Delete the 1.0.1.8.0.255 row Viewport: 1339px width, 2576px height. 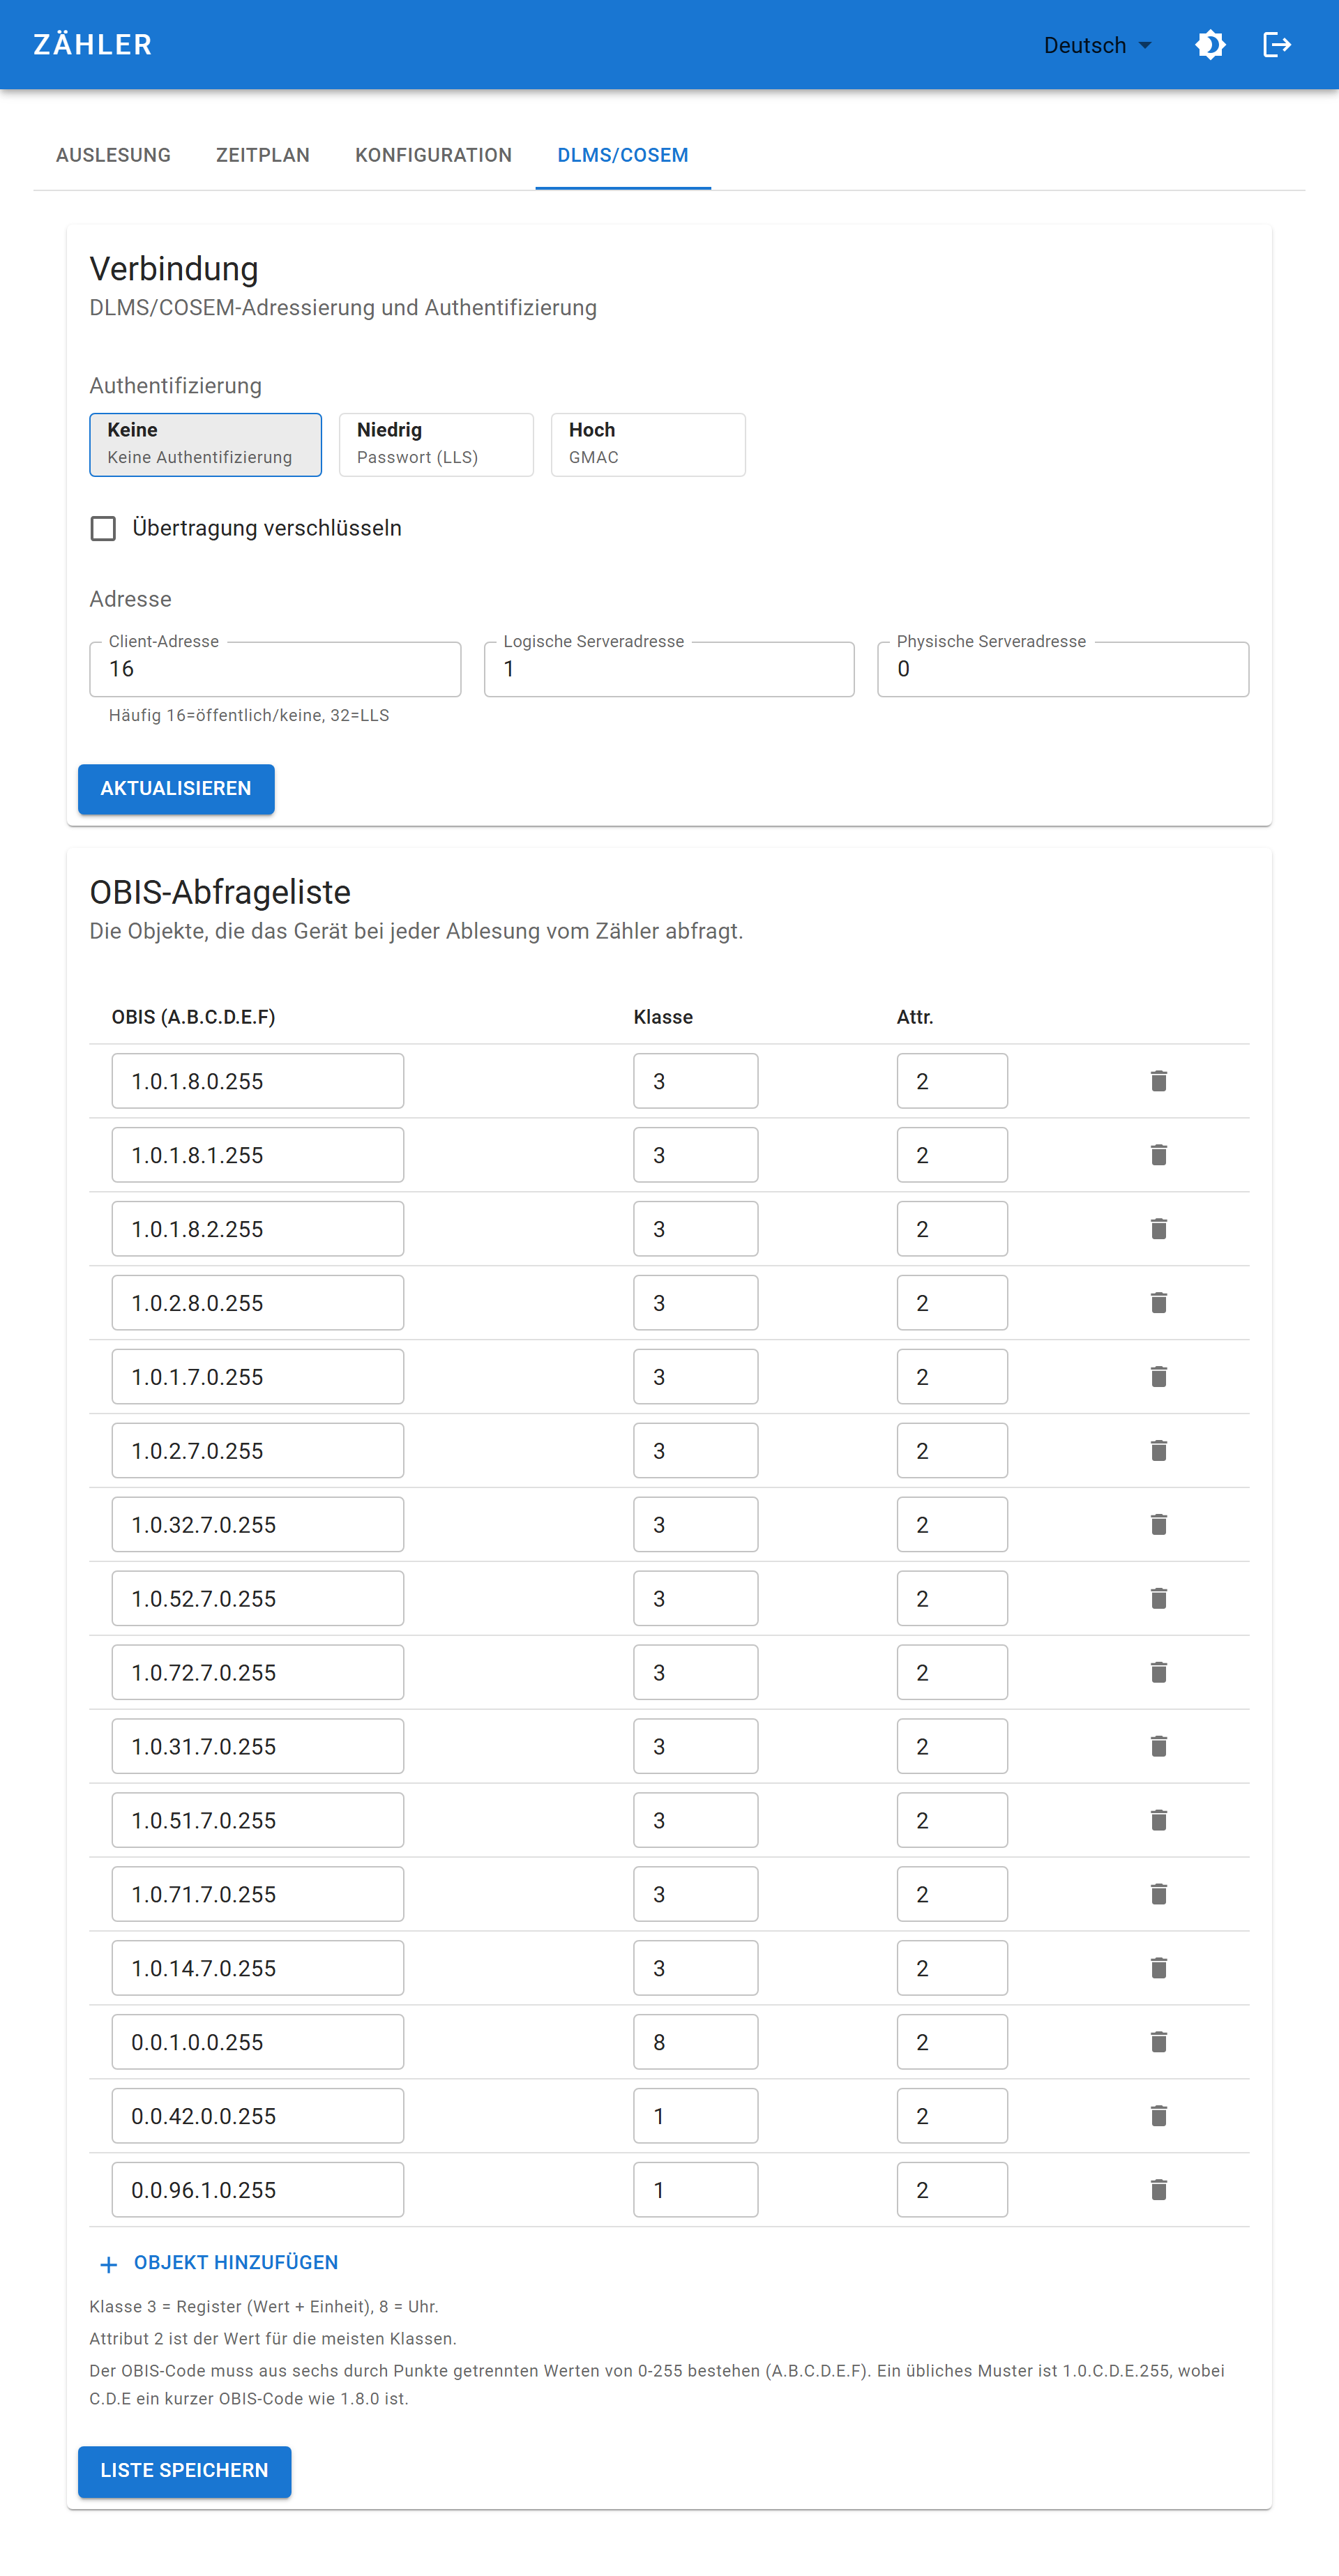coord(1158,1081)
